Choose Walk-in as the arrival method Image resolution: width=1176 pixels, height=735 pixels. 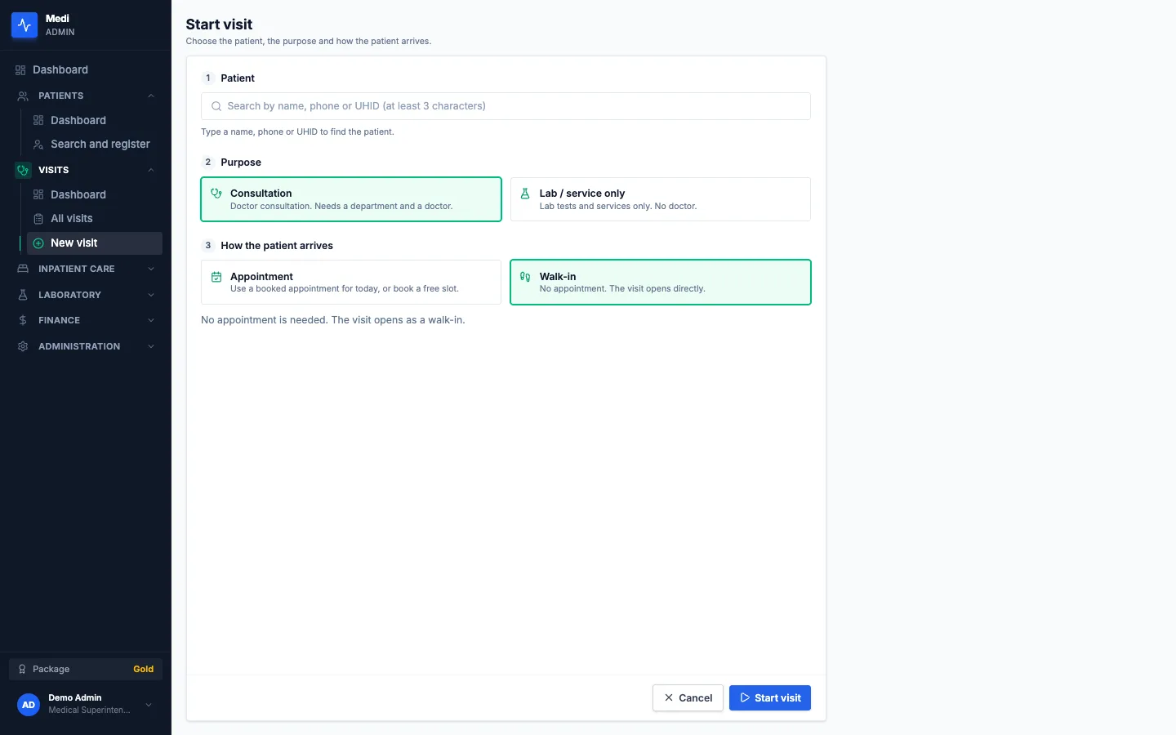[x=661, y=283]
